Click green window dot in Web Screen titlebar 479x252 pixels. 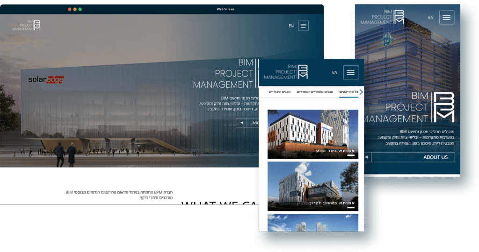click(80, 9)
